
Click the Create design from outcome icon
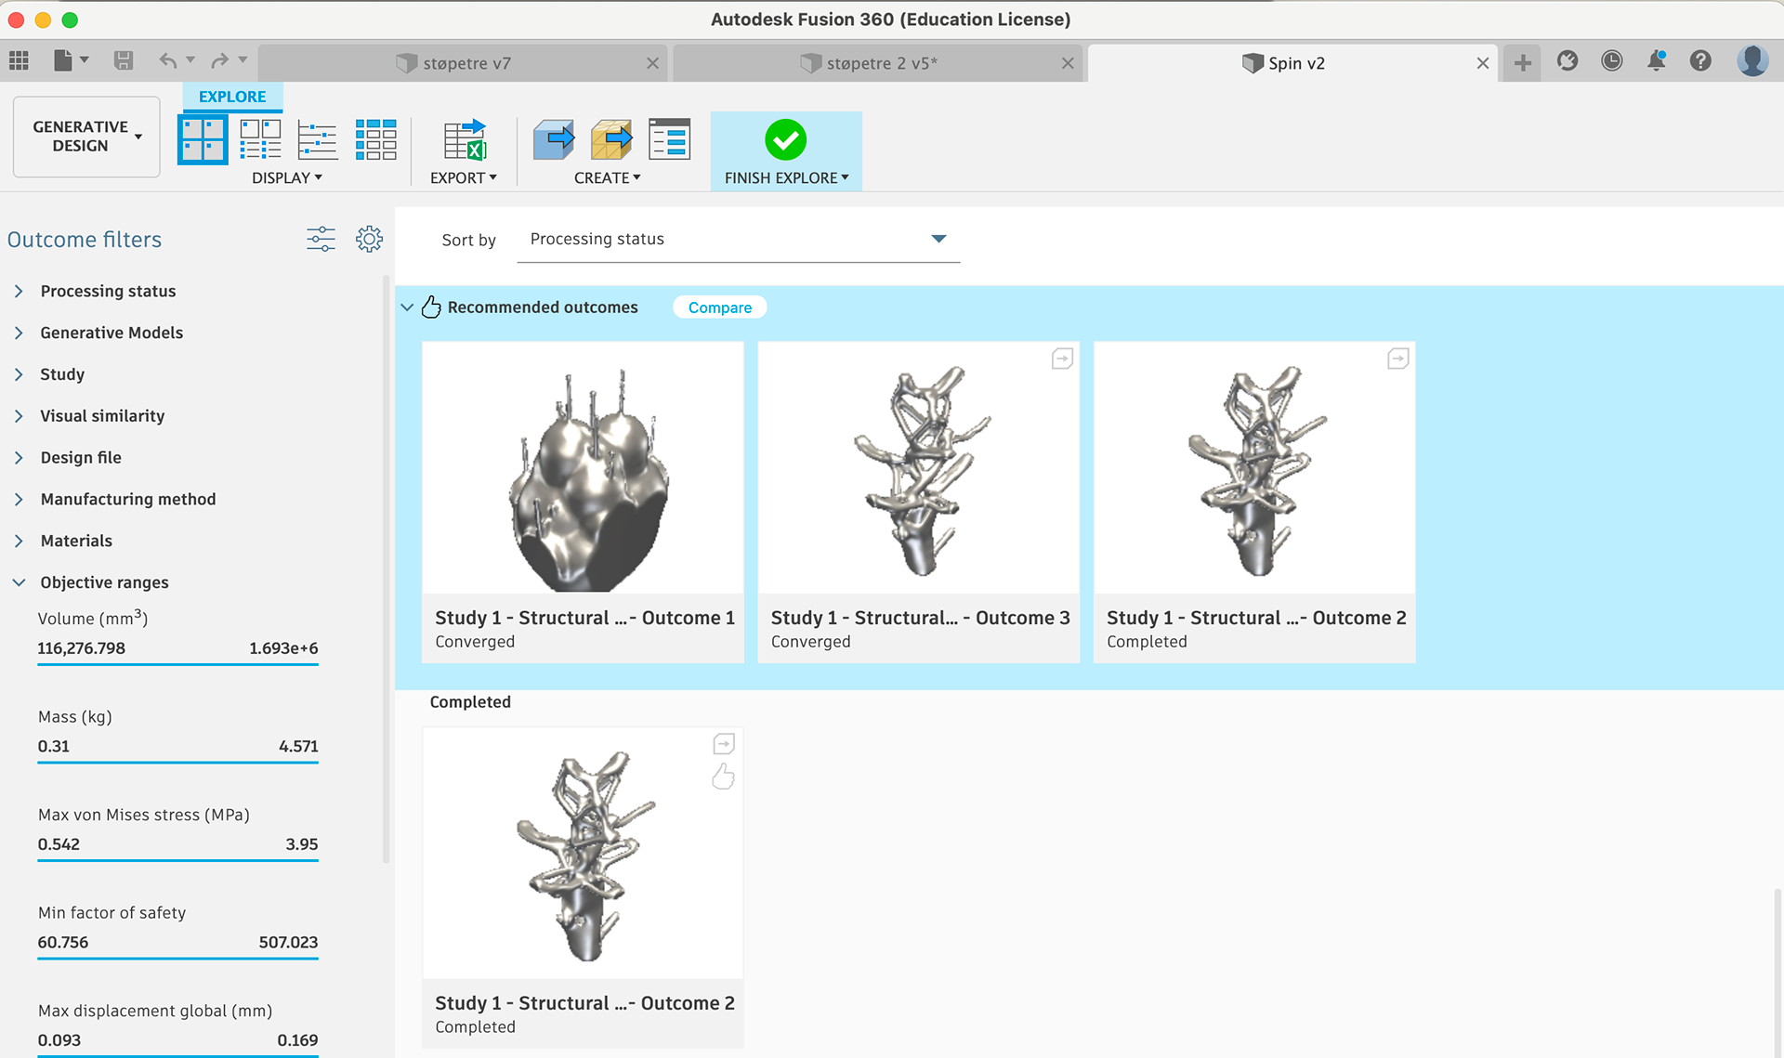pos(554,139)
